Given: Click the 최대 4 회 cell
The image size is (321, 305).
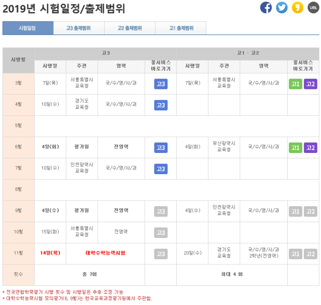Looking at the screenshot, I should tap(232, 274).
